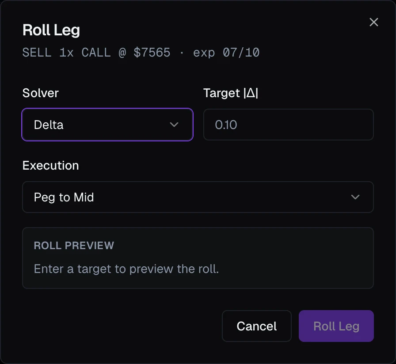This screenshot has width=396, height=364.
Task: Click the chevron arrow in Execution field
Action: tap(355, 197)
